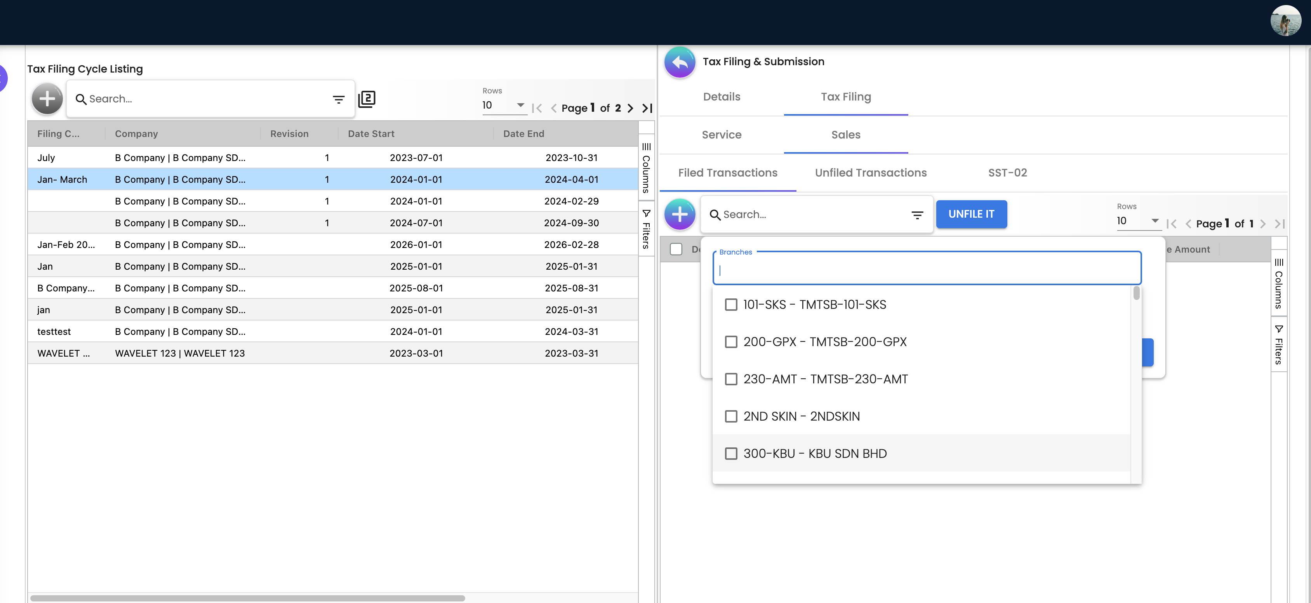1311x603 pixels.
Task: Check the 101-SKS - TMTSB-101-SKS branch
Action: point(731,305)
